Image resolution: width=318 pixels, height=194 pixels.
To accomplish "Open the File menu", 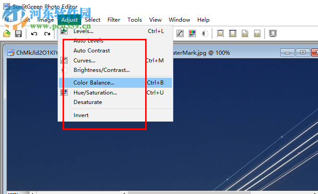I will coord(9,20).
